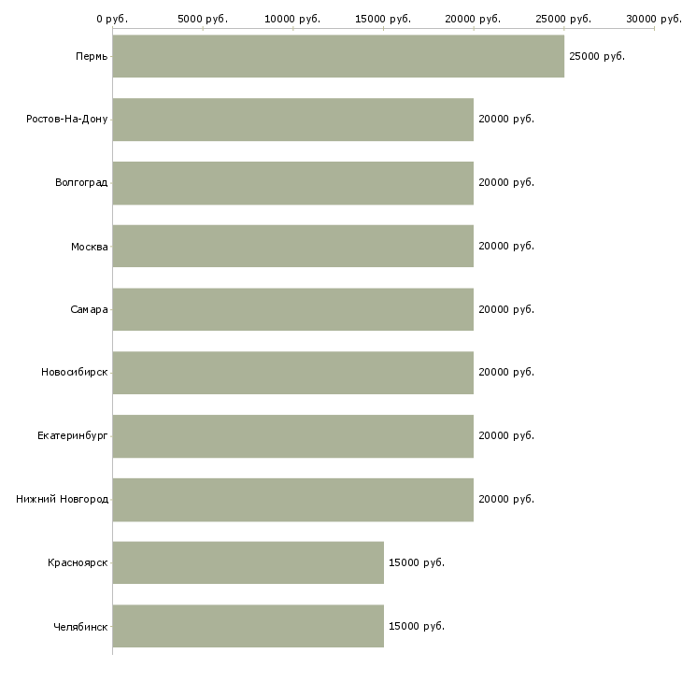Viewport: 682px width, 682px height.
Task: Click the Пермь city label
Action: (x=92, y=57)
